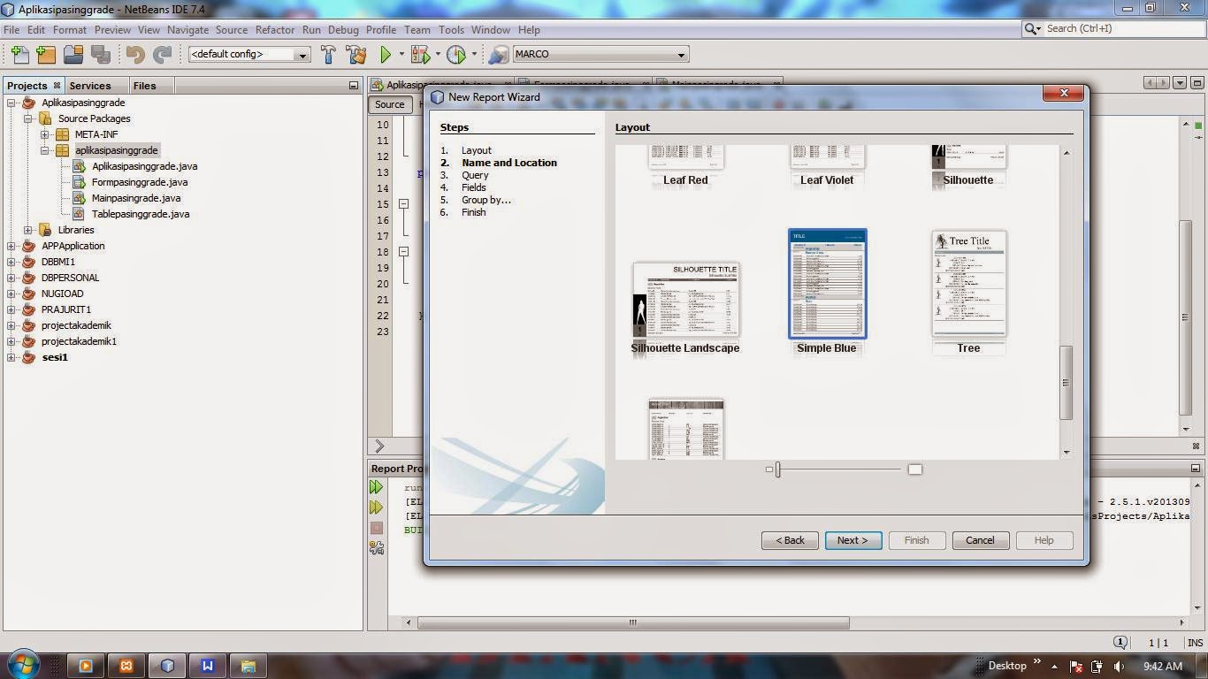Close the Projects tab with its X
This screenshot has height=679, width=1208.
click(57, 85)
